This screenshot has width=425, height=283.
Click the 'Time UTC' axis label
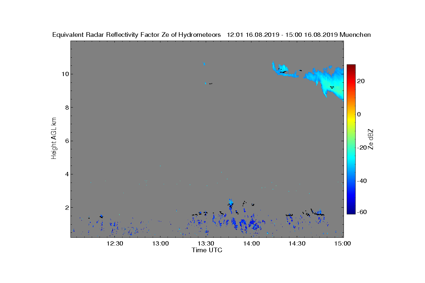point(207,250)
